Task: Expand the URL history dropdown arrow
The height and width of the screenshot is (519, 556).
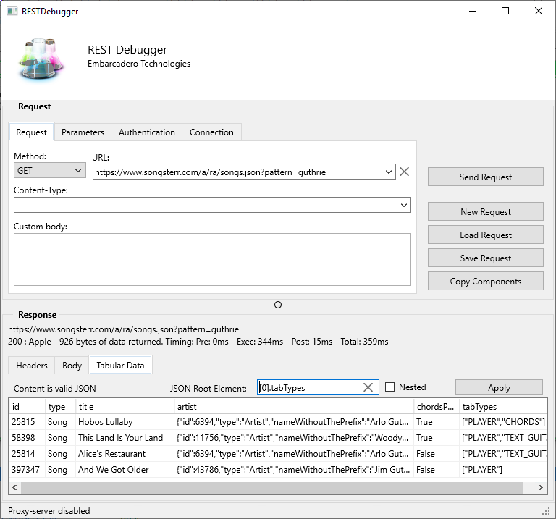Action: 389,172
